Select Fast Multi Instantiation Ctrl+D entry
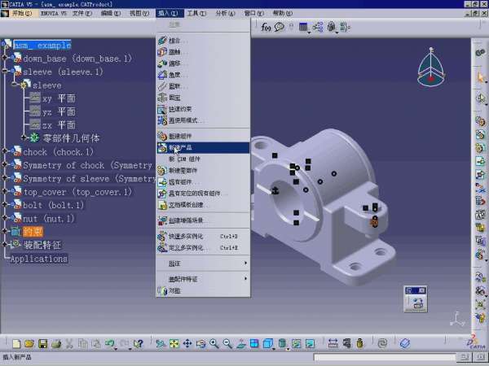This screenshot has width=489, height=366. 203,237
